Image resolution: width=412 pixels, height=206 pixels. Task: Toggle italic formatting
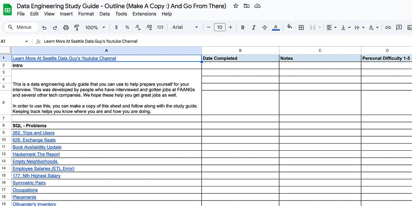click(254, 27)
